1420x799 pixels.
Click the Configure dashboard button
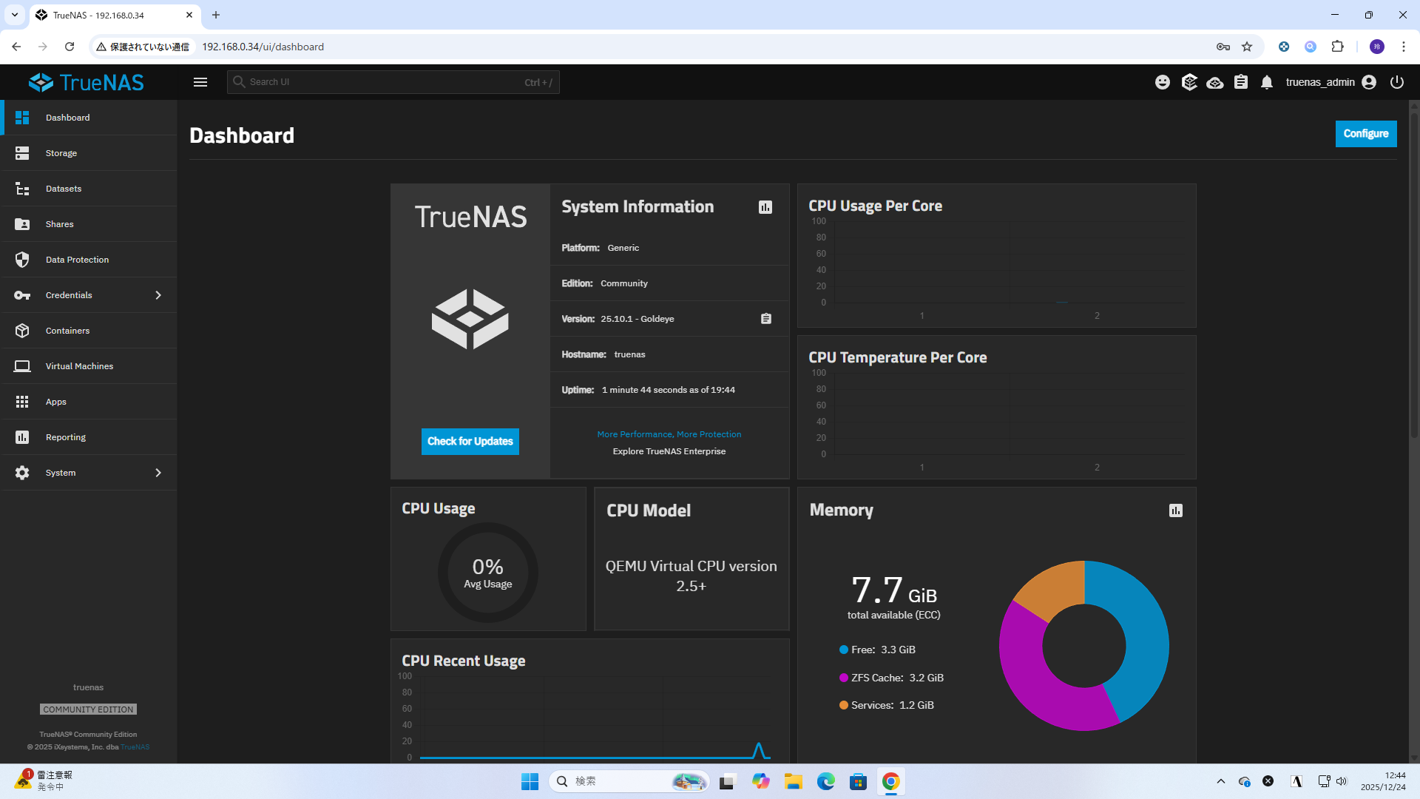click(1365, 134)
